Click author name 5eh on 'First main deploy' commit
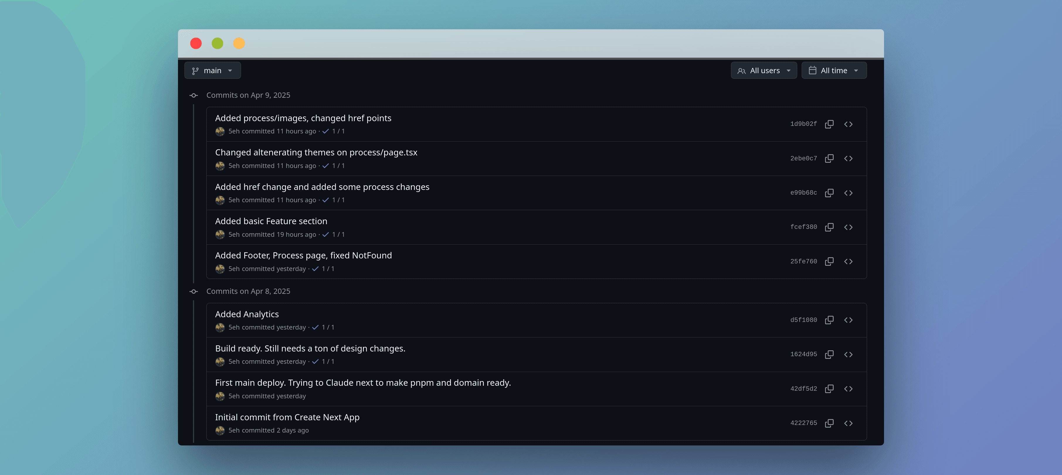Screen dimensions: 1062x475 [234, 396]
